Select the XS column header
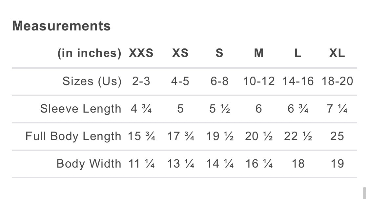This screenshot has height=199, width=369. click(180, 53)
